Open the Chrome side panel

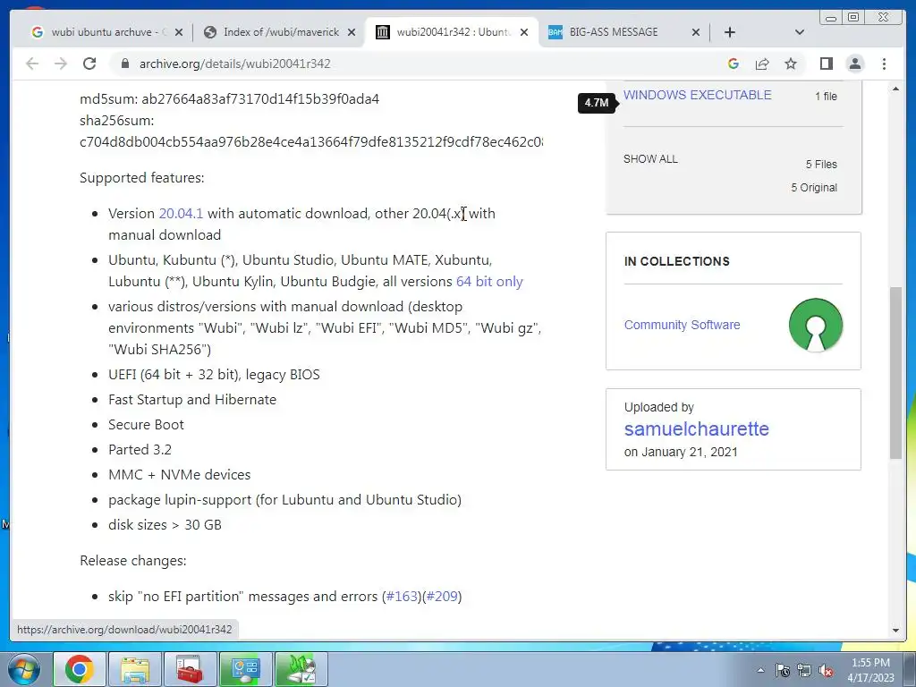click(826, 64)
